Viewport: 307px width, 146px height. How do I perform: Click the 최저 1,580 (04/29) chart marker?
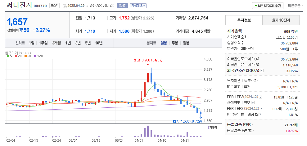187,121
